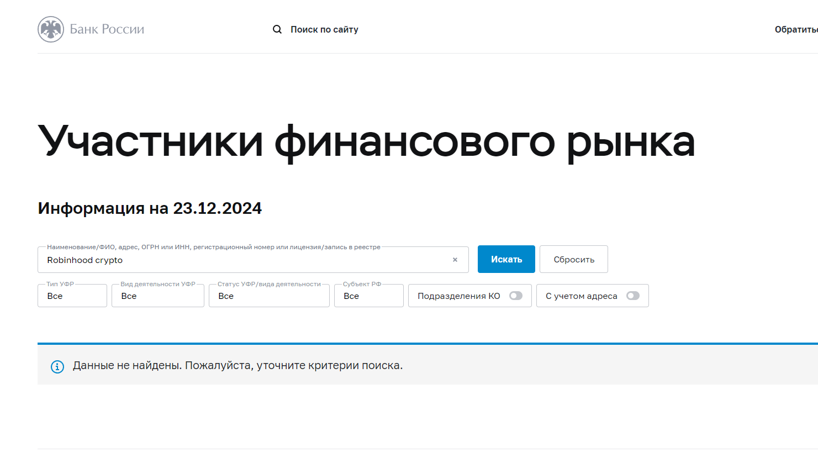Click the search magnifier icon
The image size is (818, 468).
pos(277,29)
